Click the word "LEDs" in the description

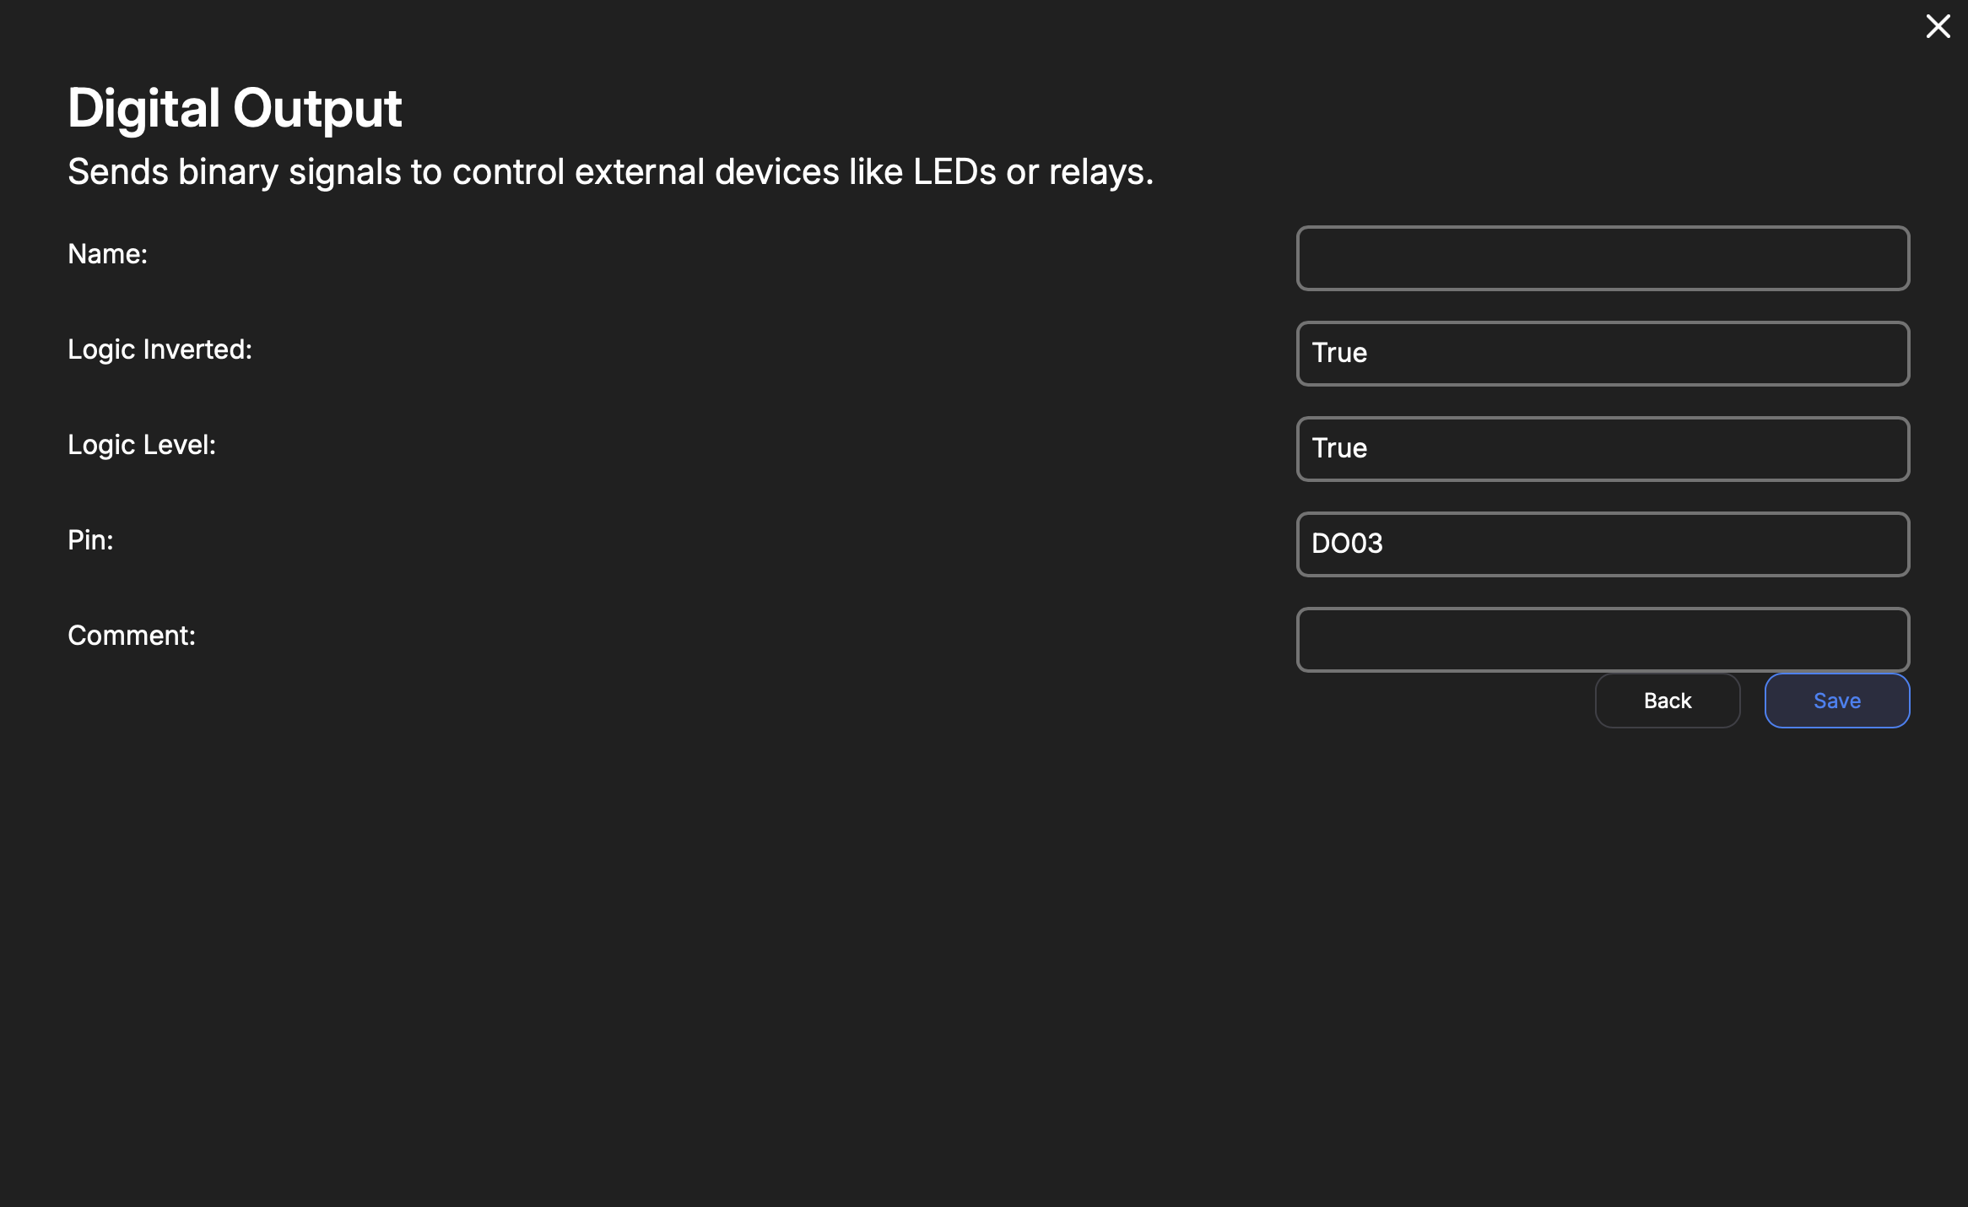(954, 172)
